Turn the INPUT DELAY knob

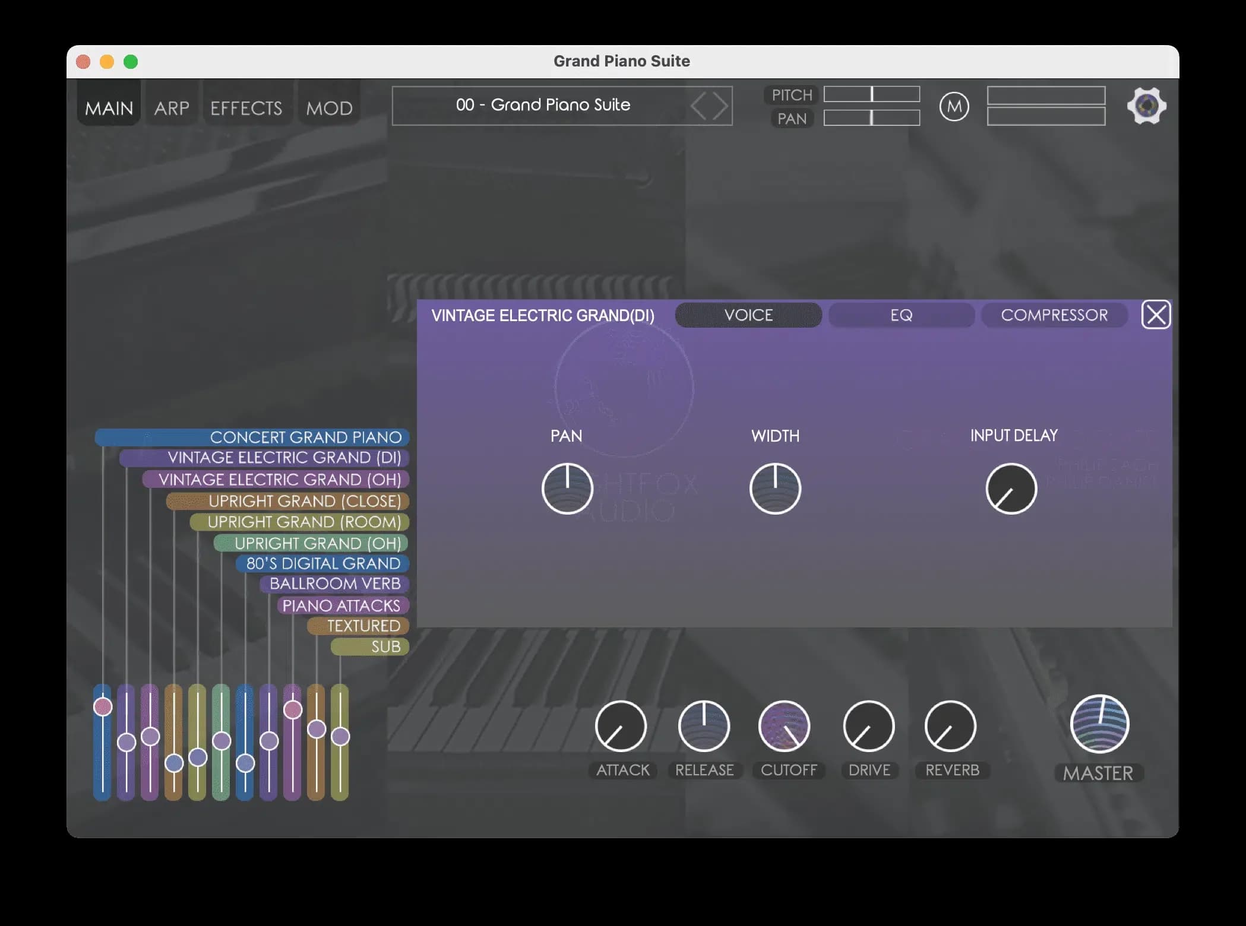1010,488
